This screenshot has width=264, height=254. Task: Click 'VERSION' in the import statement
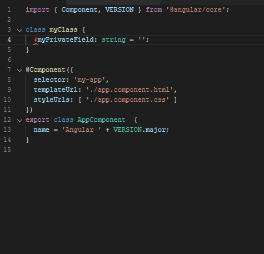coord(119,9)
